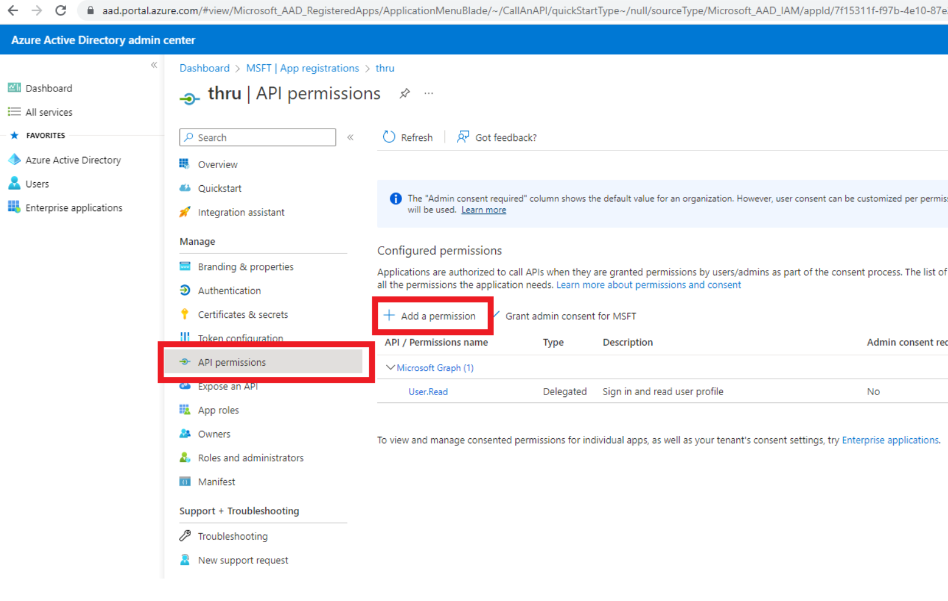
Task: Collapse the app menu panel chevron
Action: coord(350,137)
